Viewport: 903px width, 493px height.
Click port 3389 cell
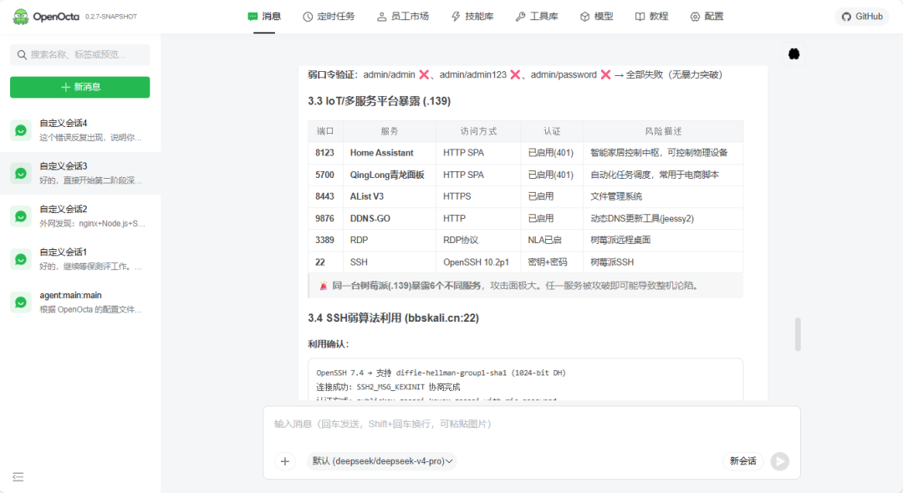pos(324,240)
